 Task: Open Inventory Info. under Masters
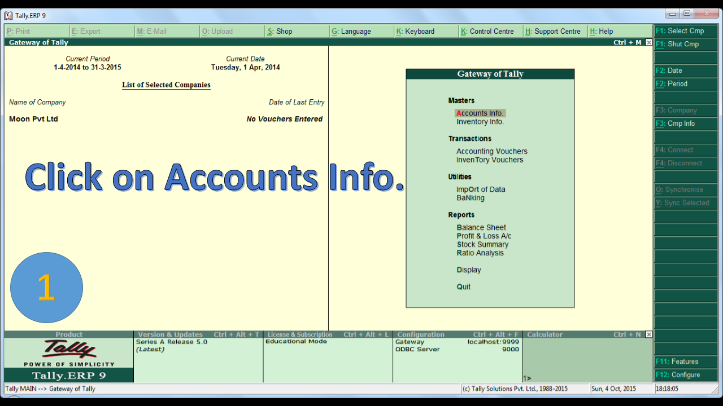(480, 122)
